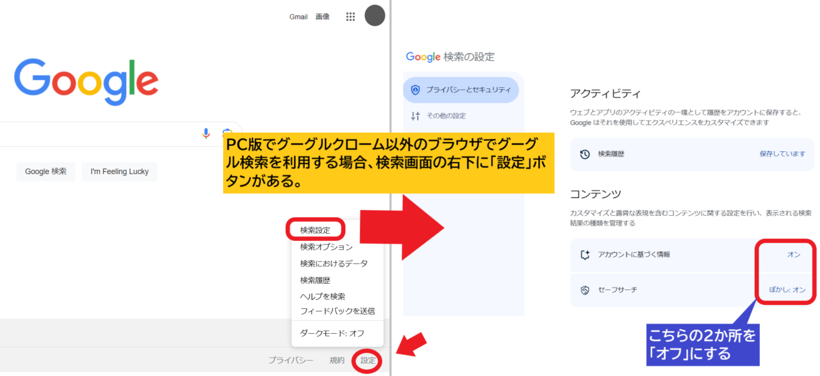Click the 保存しています status
This screenshot has width=820, height=376.
782,154
